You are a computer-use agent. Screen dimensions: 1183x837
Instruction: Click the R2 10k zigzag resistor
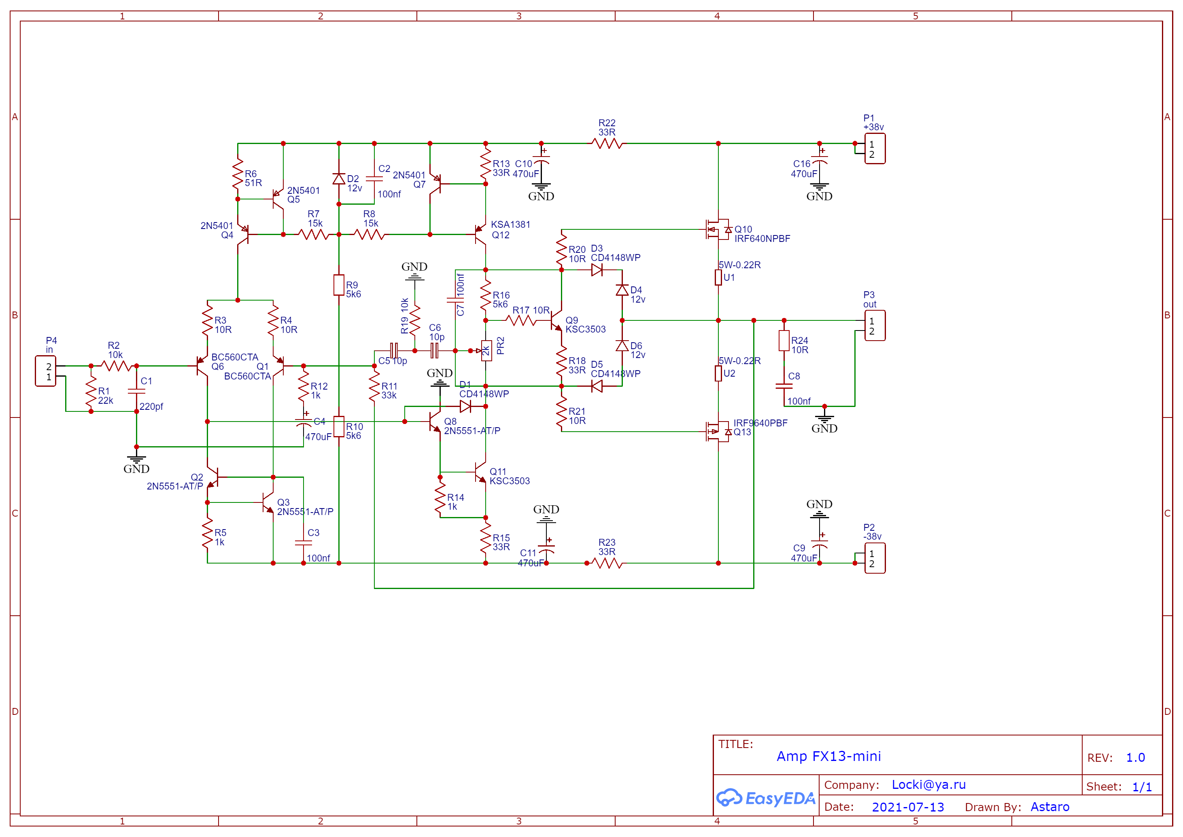[115, 365]
